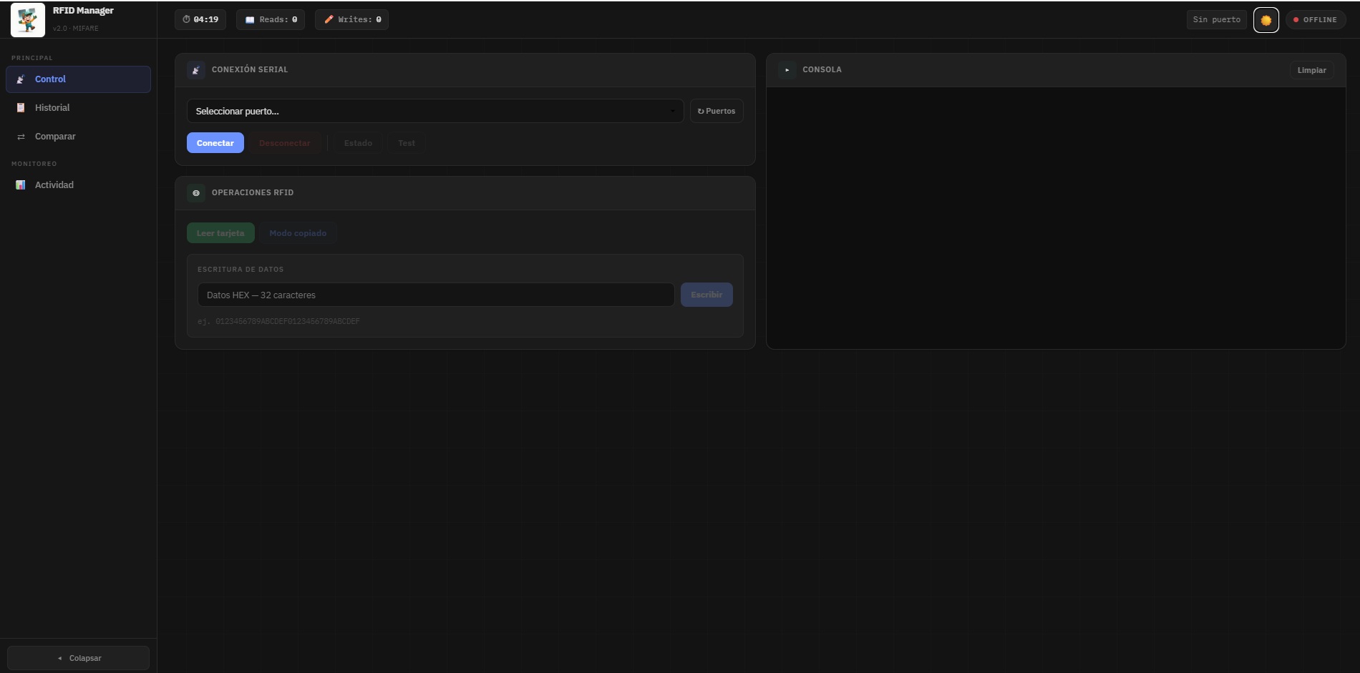Click the Operaciones RFID header icon
The width and height of the screenshot is (1360, 673).
coord(196,193)
